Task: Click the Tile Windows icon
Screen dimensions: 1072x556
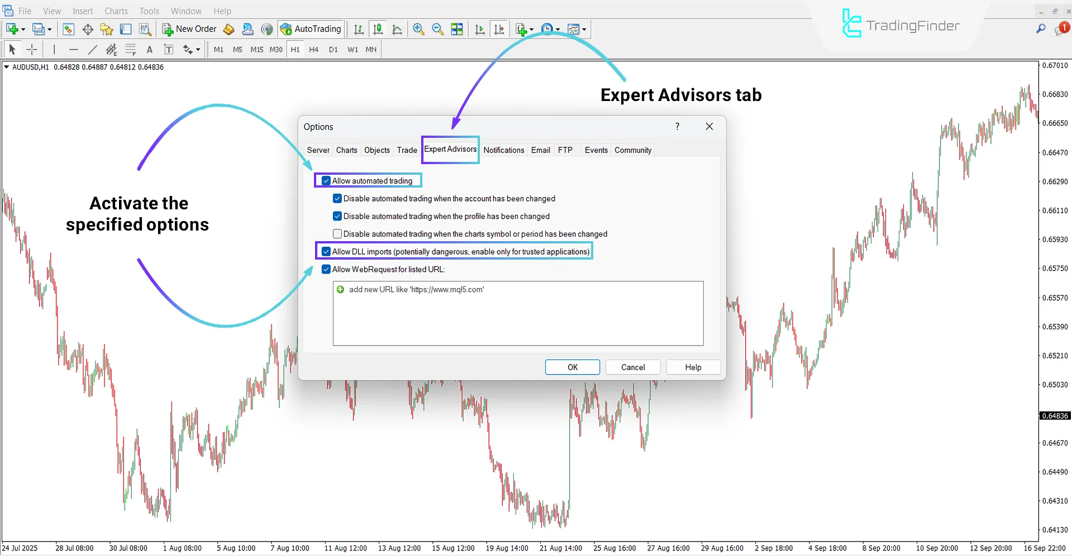Action: tap(457, 29)
